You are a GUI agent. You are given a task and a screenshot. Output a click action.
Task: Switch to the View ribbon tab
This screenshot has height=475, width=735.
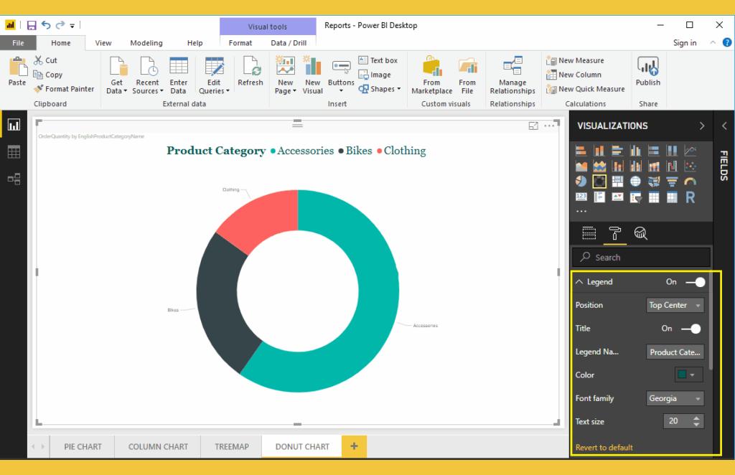[x=103, y=42]
